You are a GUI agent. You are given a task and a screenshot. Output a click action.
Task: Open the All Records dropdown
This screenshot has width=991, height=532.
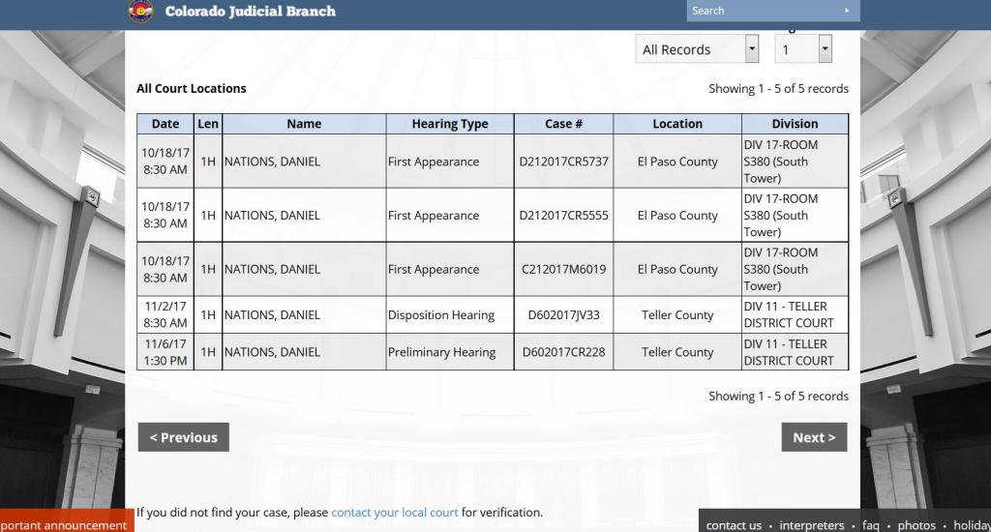click(x=697, y=49)
